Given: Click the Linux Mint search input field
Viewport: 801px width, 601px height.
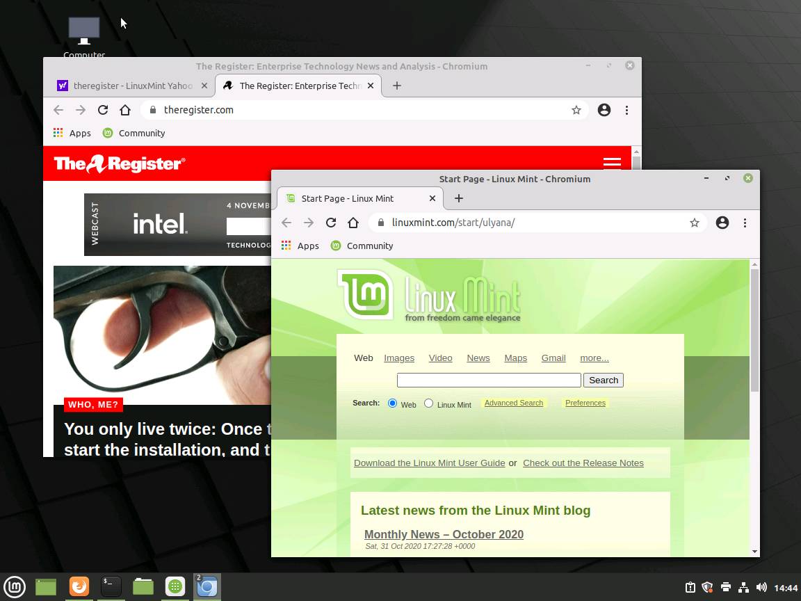Looking at the screenshot, I should click(489, 380).
